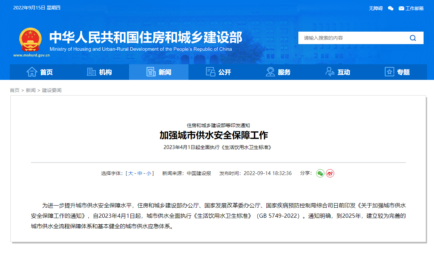Click the national emblem logo
The image size is (434, 257).
[30, 39]
